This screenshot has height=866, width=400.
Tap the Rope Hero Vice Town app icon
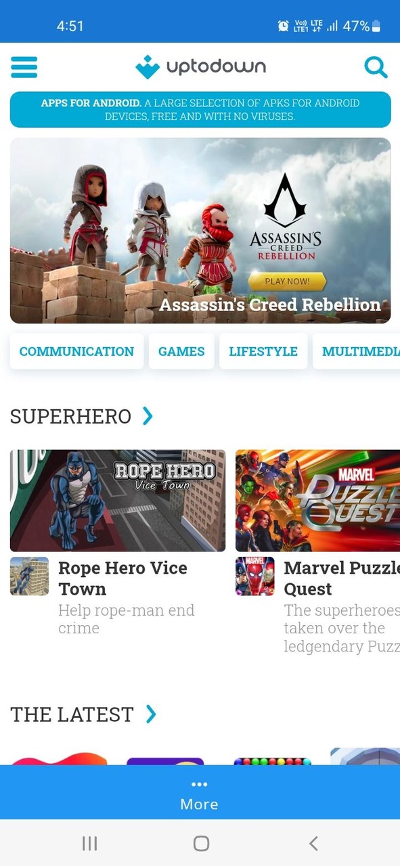pos(29,576)
